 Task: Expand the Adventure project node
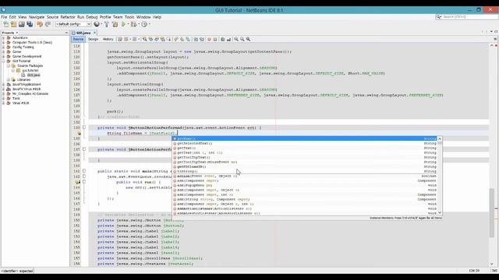pyautogui.click(x=3, y=38)
